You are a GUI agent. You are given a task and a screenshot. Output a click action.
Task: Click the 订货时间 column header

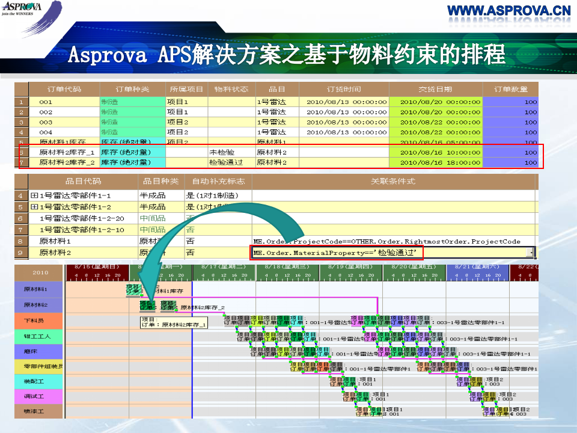(344, 89)
